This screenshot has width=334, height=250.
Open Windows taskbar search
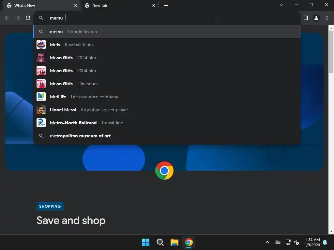pyautogui.click(x=160, y=242)
